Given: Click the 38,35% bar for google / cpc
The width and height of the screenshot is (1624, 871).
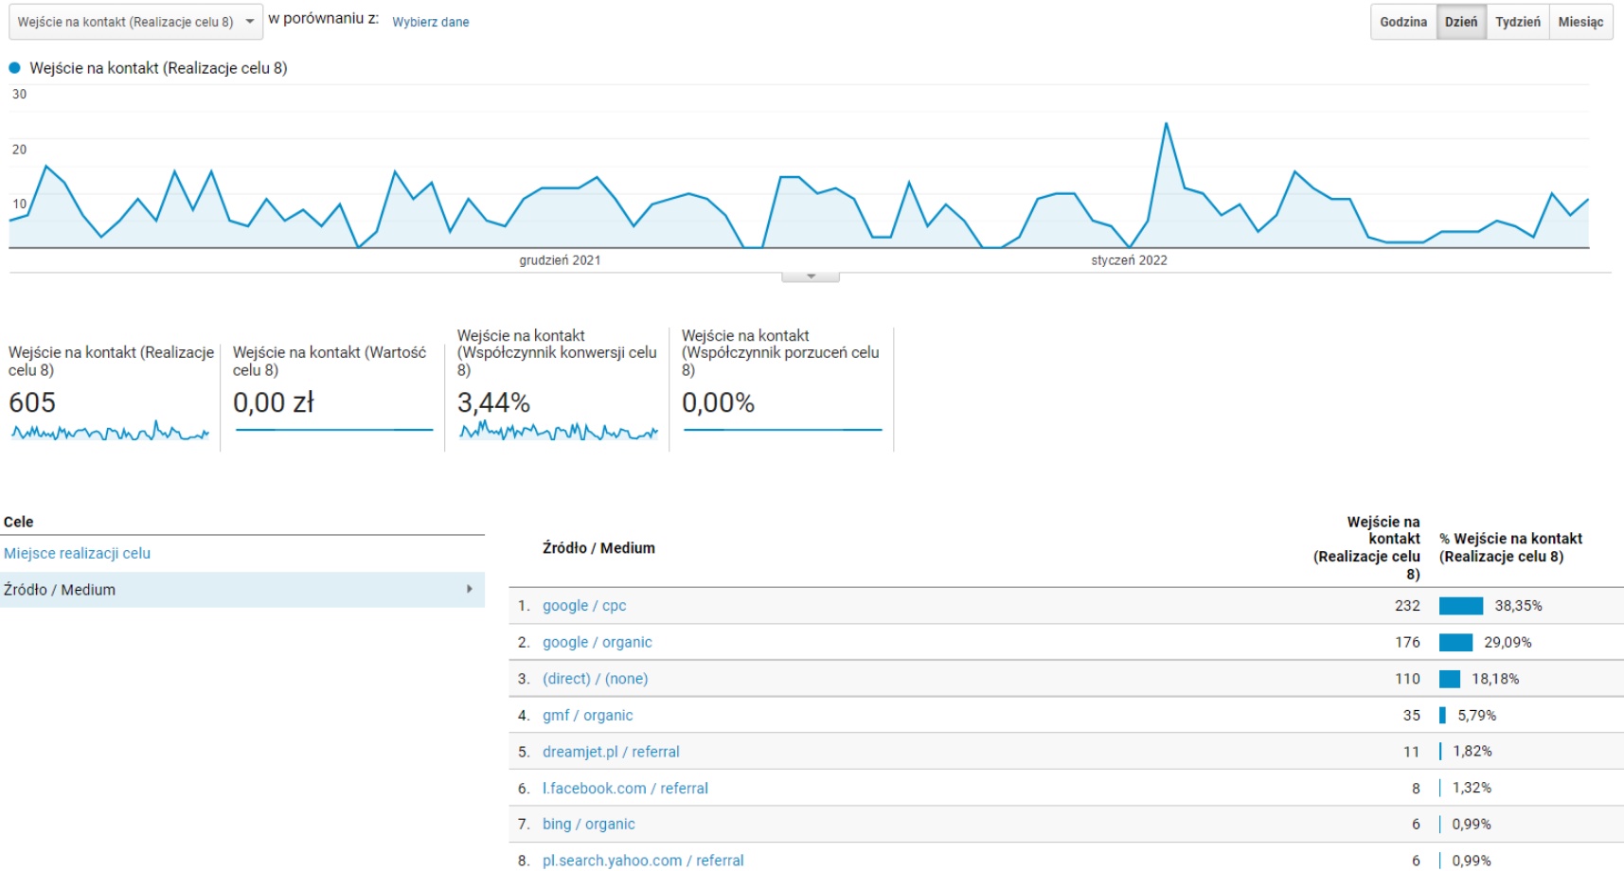Looking at the screenshot, I should (x=1461, y=606).
